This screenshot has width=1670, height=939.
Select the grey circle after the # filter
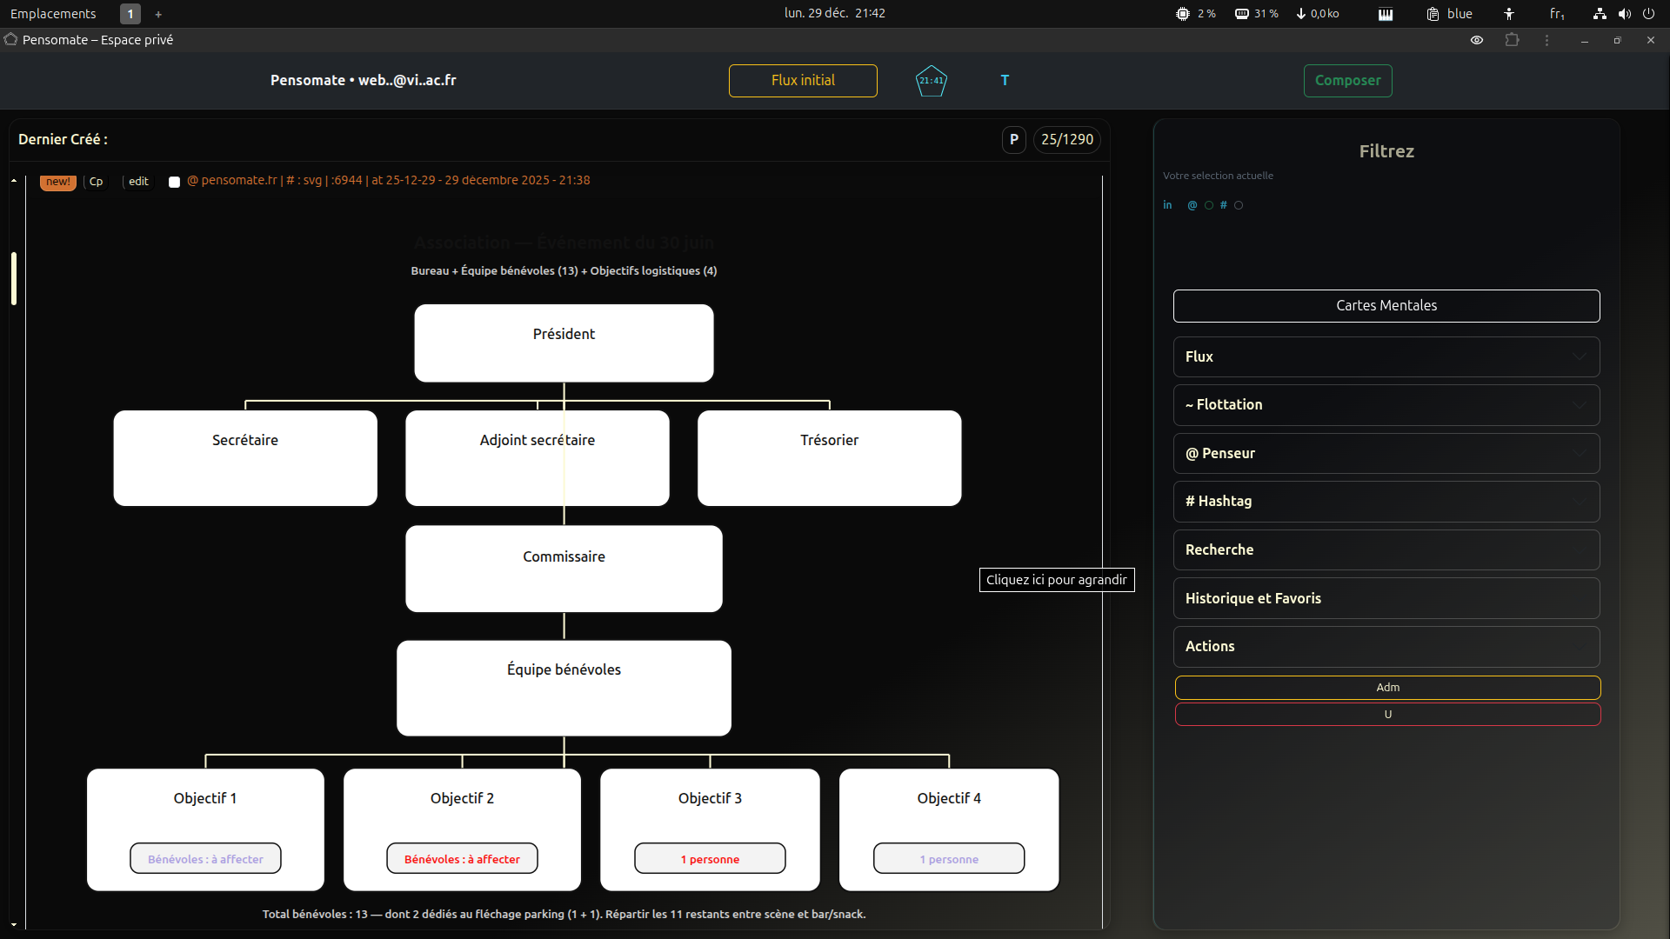(x=1239, y=206)
